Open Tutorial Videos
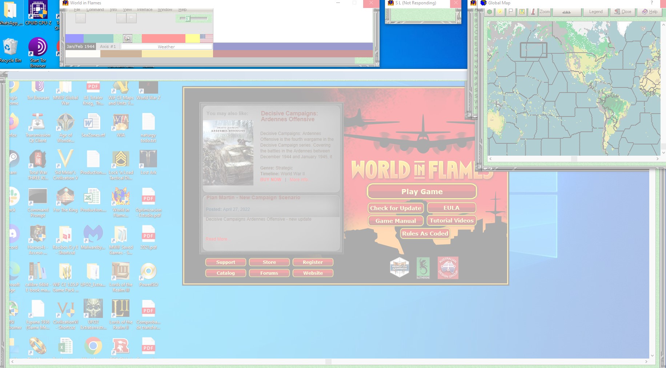 tap(452, 221)
